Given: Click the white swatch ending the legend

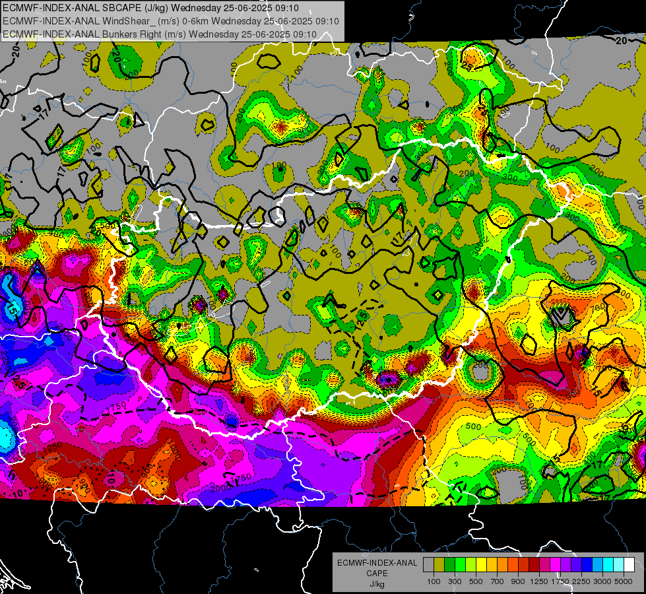Looking at the screenshot, I should point(629,565).
